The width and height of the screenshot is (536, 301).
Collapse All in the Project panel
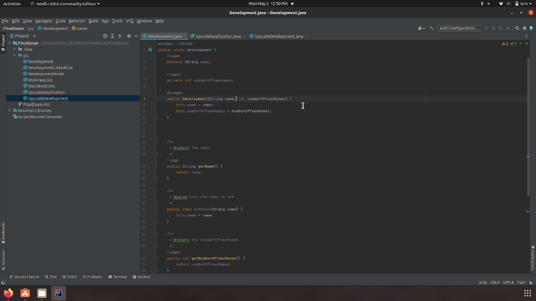(120, 36)
